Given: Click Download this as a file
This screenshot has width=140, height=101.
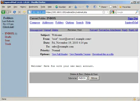Looking at the screenshot, I should [103, 54].
